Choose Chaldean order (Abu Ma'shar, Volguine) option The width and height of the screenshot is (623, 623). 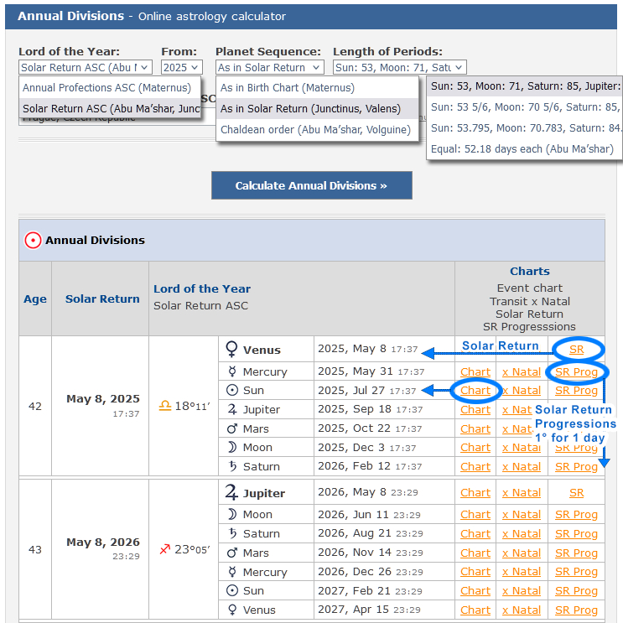pyautogui.click(x=315, y=129)
